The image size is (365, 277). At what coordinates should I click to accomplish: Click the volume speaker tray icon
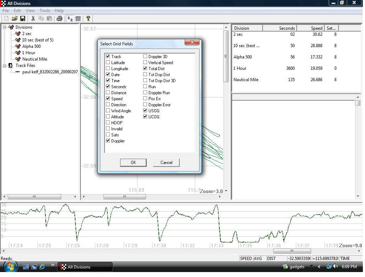click(335, 266)
